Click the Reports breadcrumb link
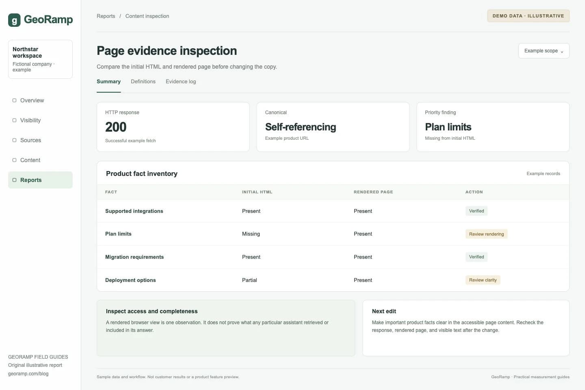 click(106, 16)
